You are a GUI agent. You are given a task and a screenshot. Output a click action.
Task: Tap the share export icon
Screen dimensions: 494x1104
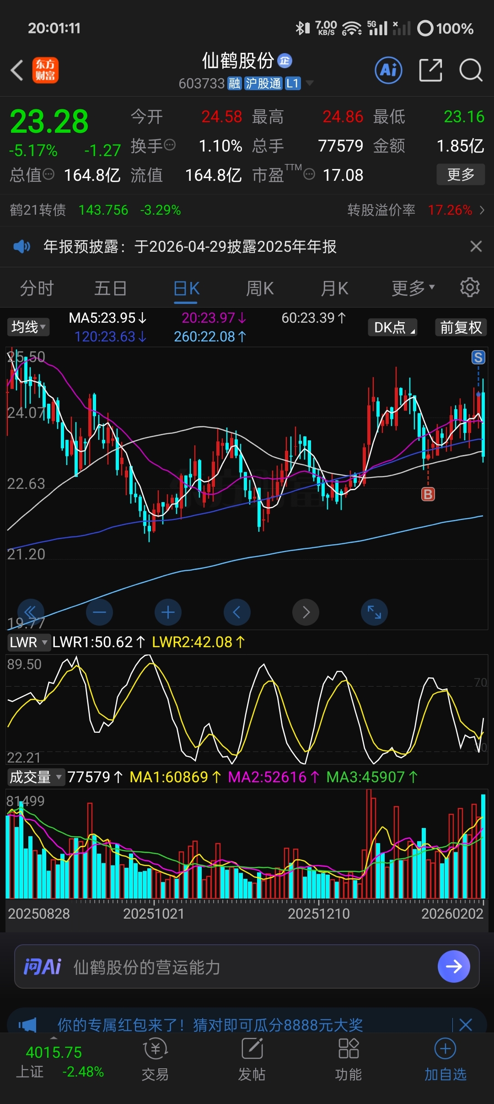click(x=431, y=70)
